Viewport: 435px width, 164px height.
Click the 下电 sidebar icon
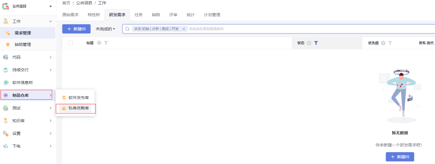[x=5, y=146]
